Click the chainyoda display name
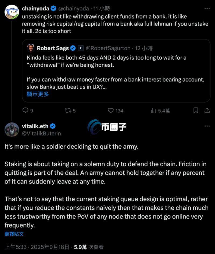215x254 pixels. click(35, 9)
